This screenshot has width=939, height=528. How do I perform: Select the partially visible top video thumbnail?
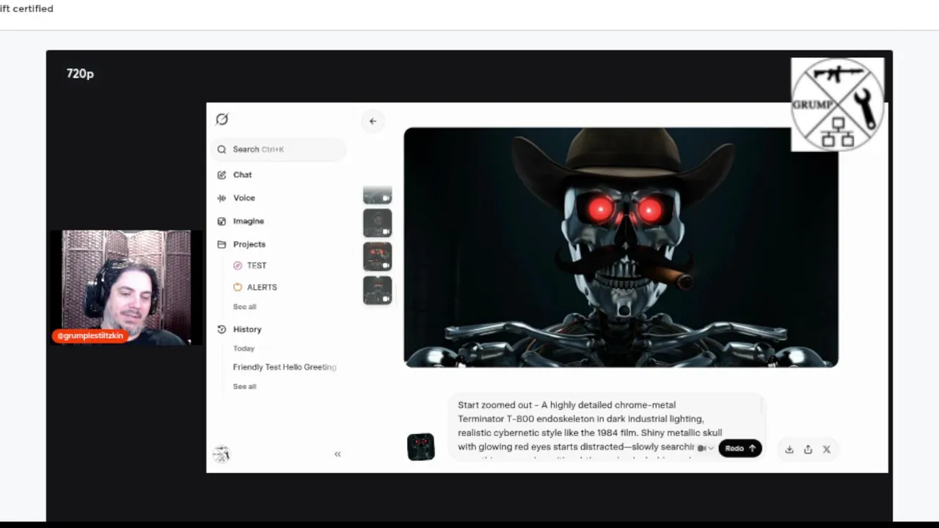tap(378, 195)
